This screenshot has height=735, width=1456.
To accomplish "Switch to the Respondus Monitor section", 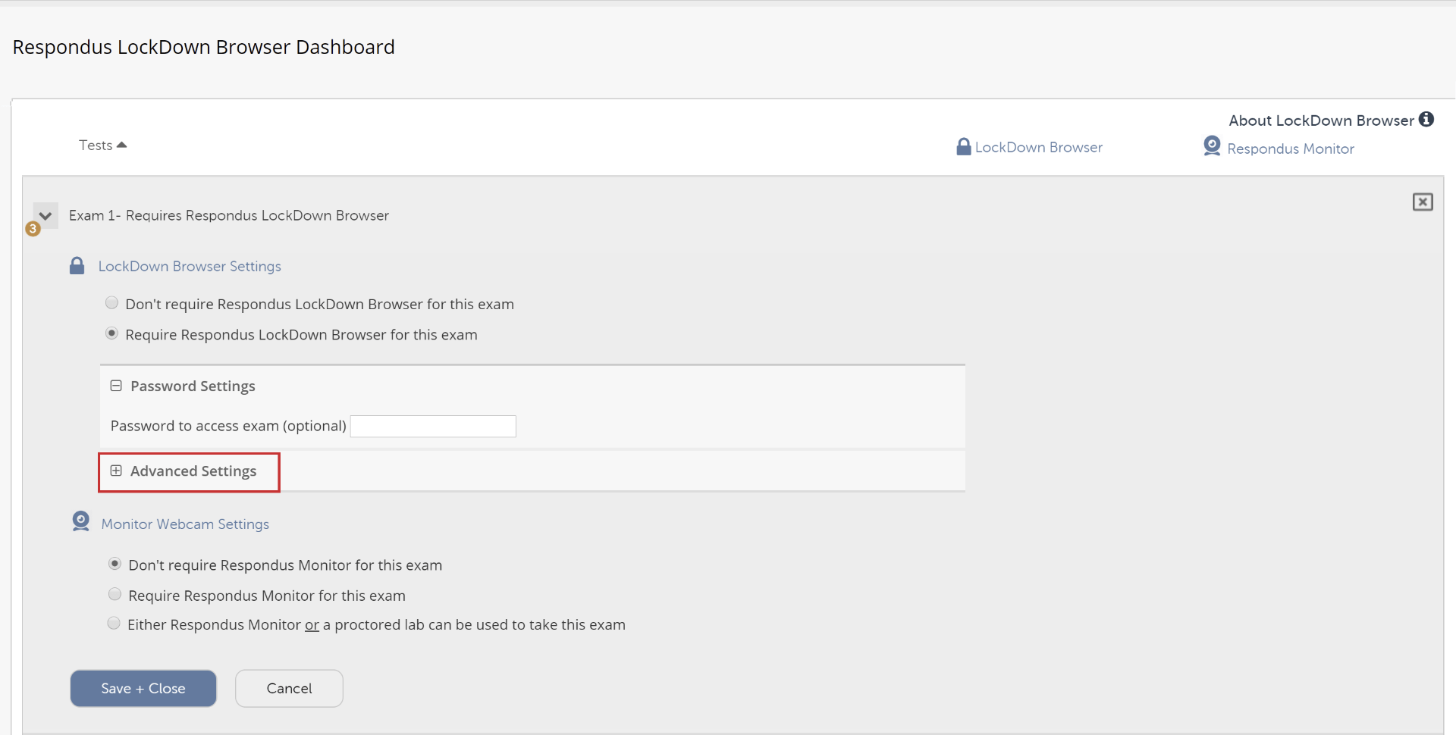I will 1291,149.
